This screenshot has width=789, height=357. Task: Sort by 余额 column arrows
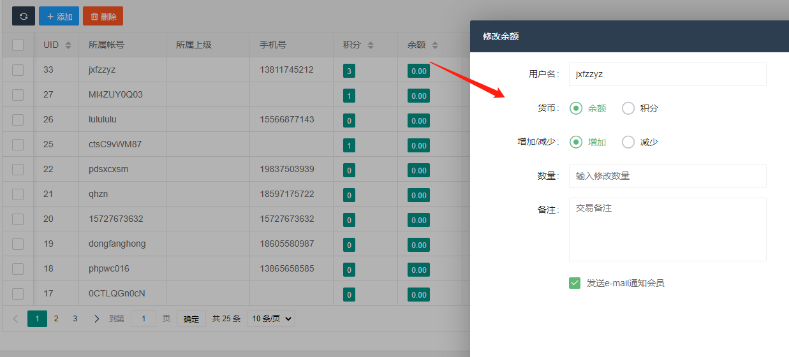pyautogui.click(x=435, y=45)
